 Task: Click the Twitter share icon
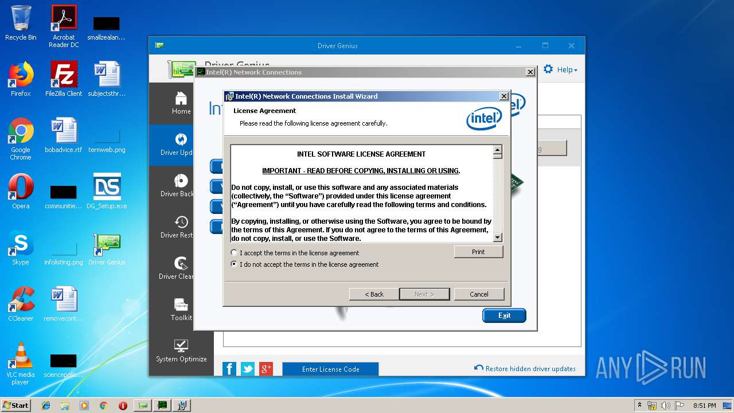[x=248, y=369]
